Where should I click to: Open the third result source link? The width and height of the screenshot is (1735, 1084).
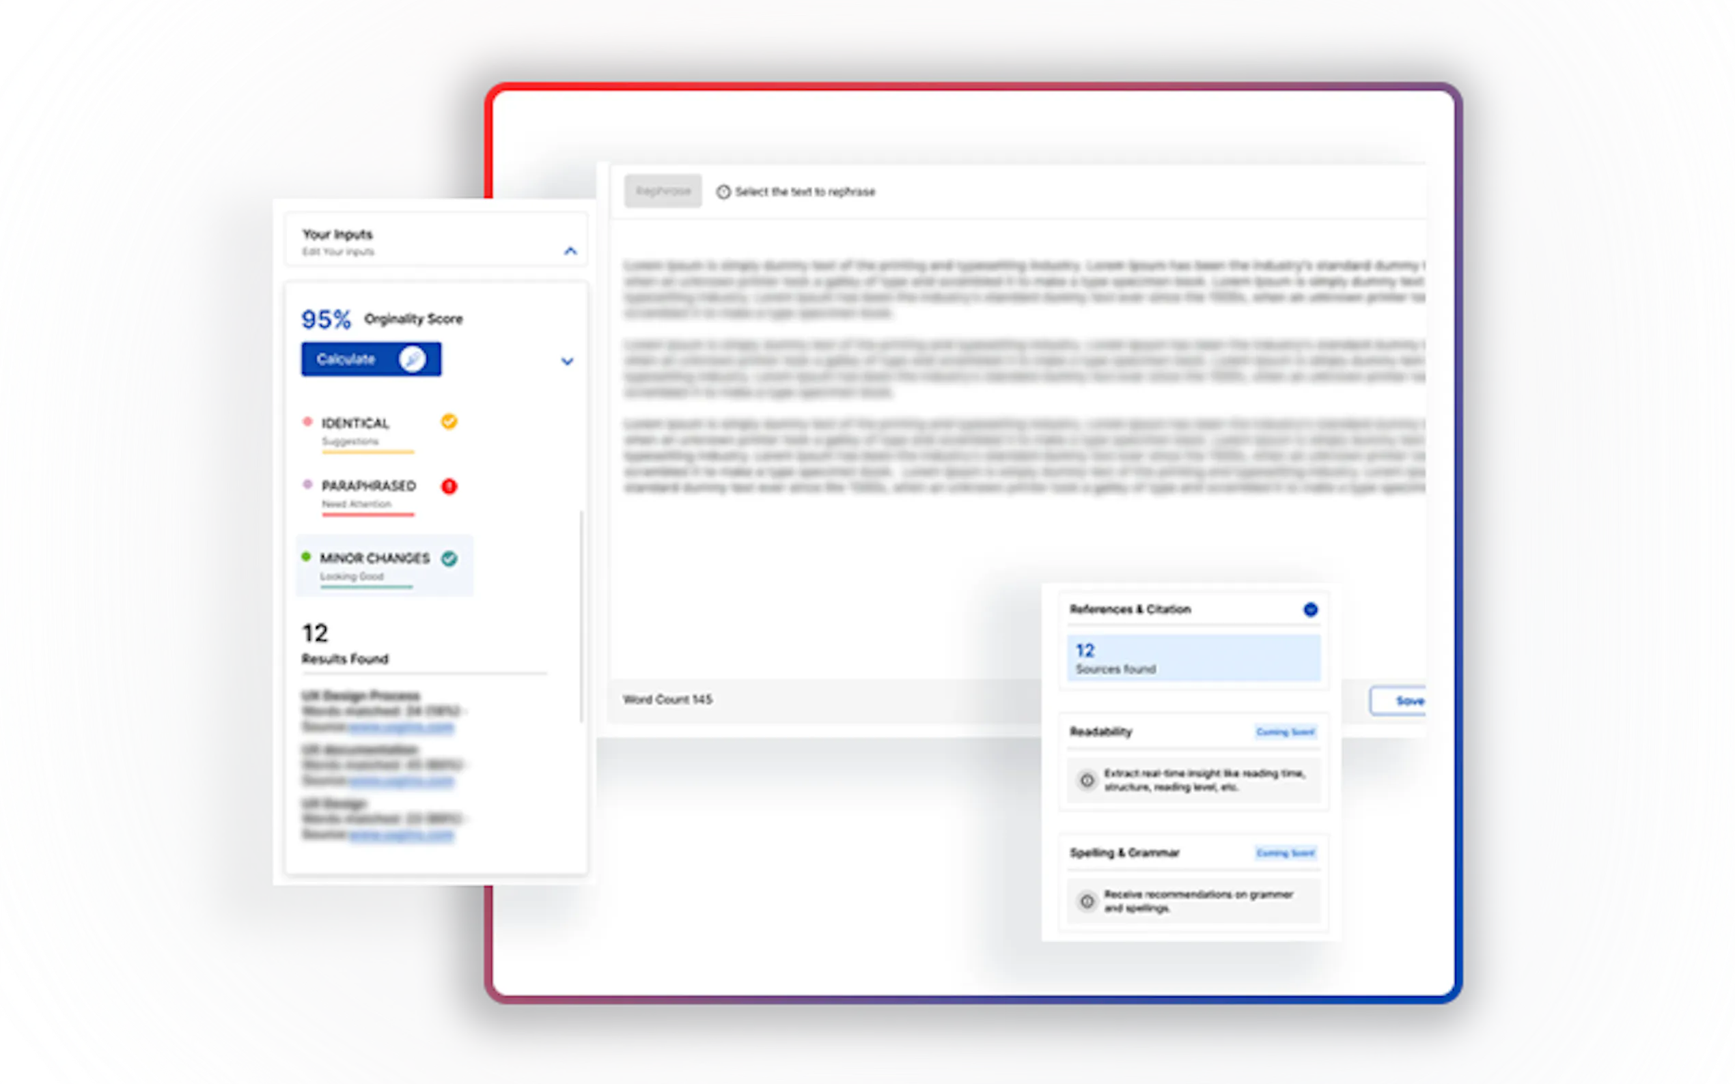[401, 835]
